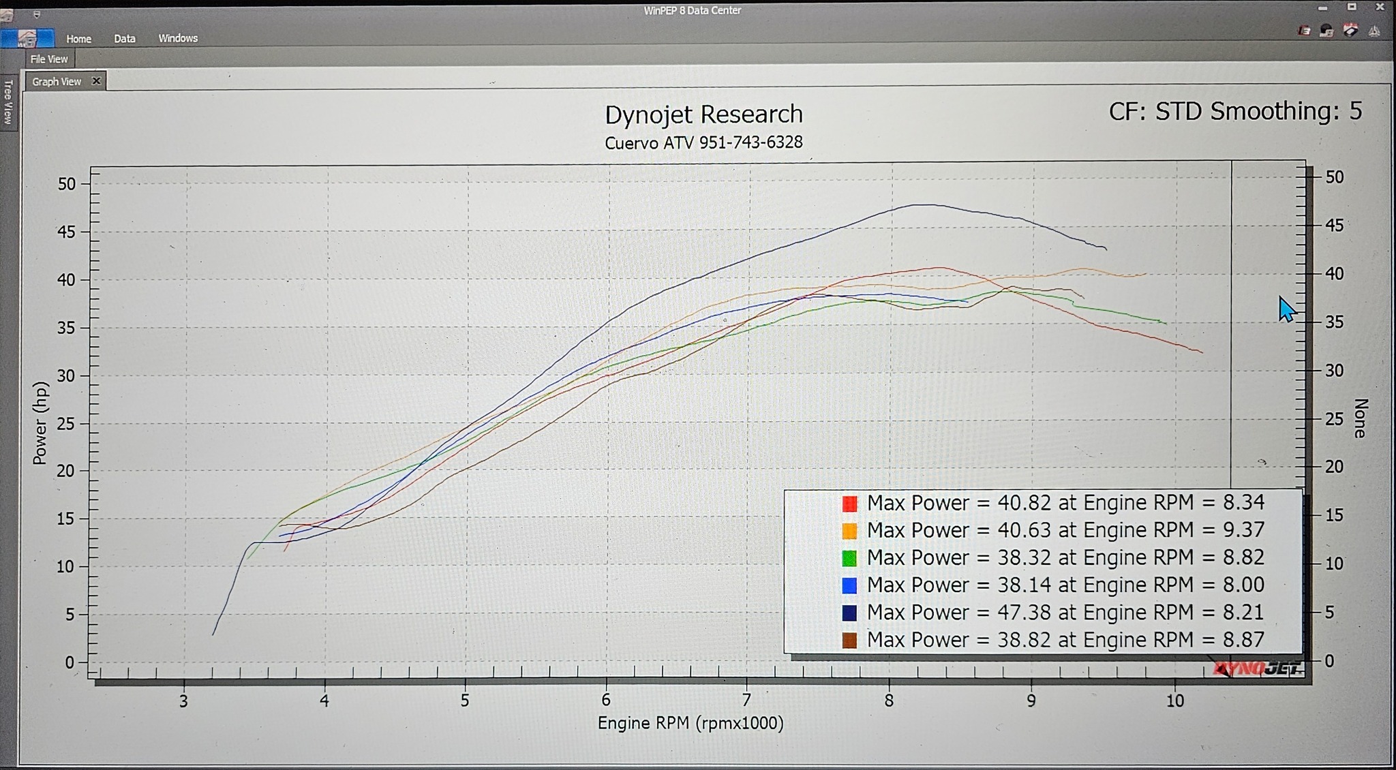Click the WinPEP 8 Data Center title text
1396x770 pixels.
pyautogui.click(x=693, y=10)
